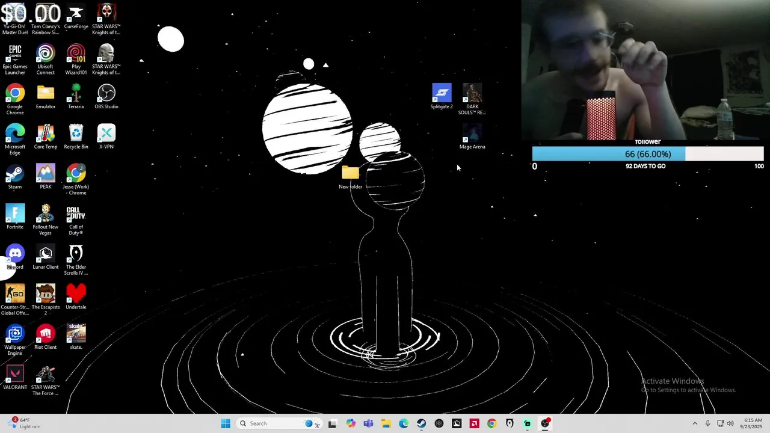Image resolution: width=770 pixels, height=433 pixels.
Task: Open Lunar Client taskbar icon
Action: point(457,423)
